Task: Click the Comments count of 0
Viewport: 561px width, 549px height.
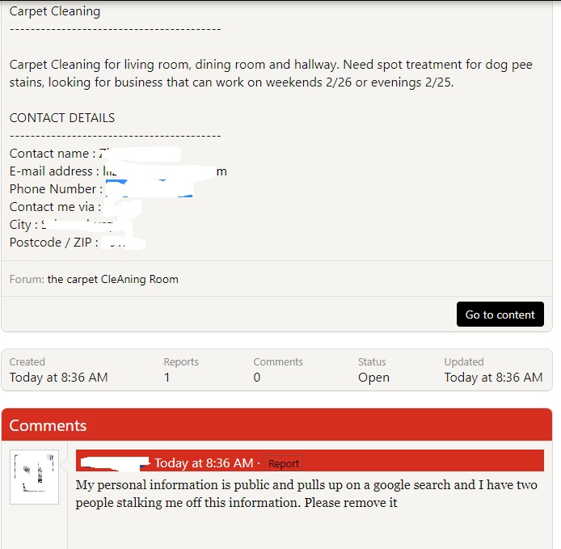Action: tap(257, 378)
